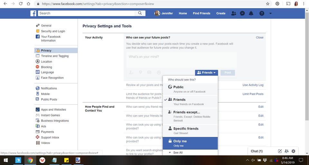The width and height of the screenshot is (309, 165).
Task: Click the What's on your mind box
Action: (182, 60)
